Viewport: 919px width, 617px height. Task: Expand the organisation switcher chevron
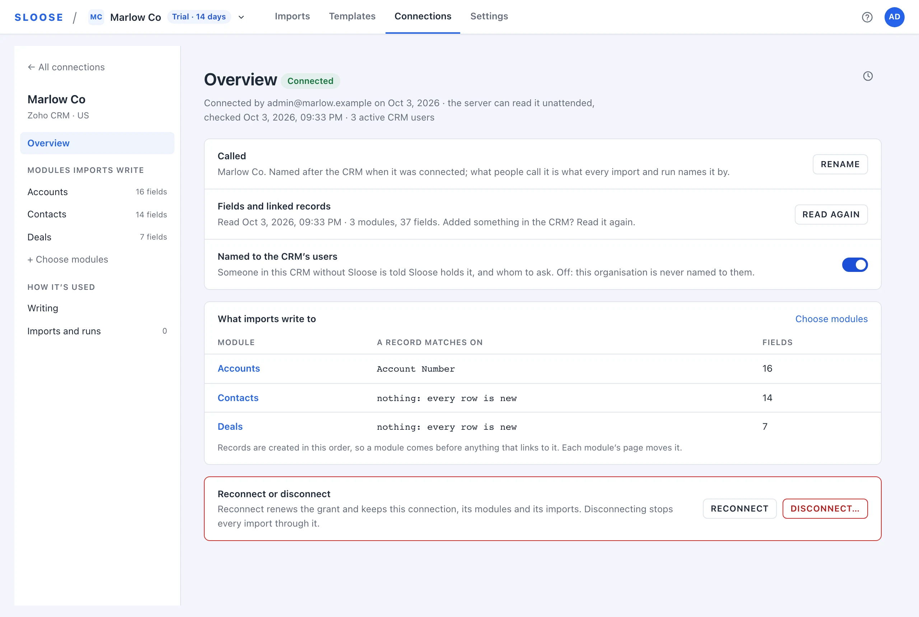point(241,17)
